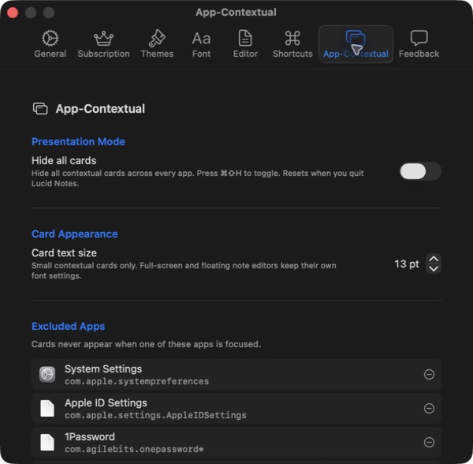Select the App-Contextual toolbar tab
This screenshot has width=473, height=464.
point(356,44)
